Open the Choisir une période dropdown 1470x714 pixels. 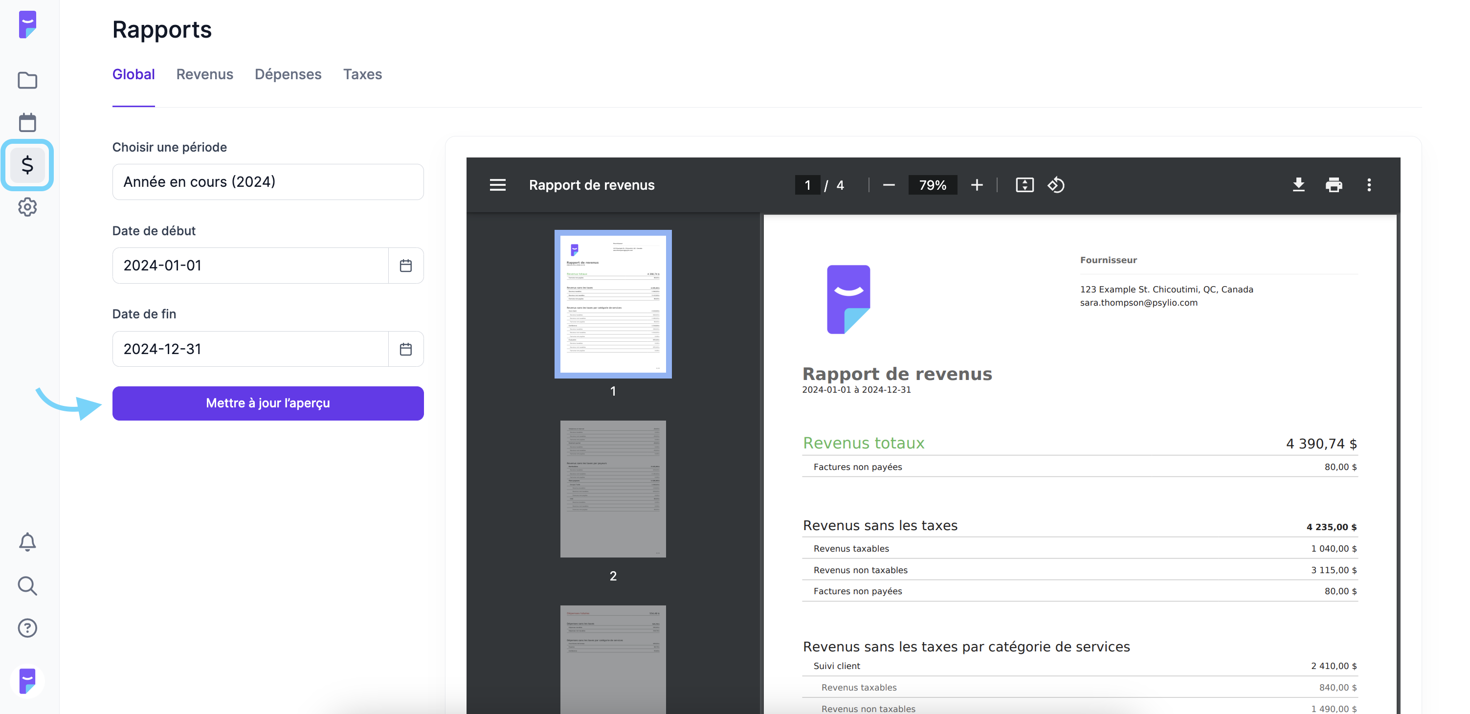267,182
